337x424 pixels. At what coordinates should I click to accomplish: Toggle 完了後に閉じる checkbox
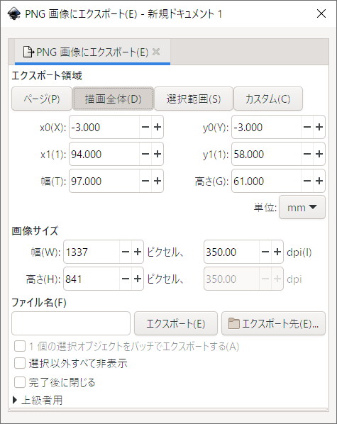click(x=20, y=383)
